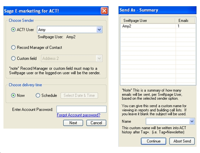Click the Select Date & Time button
Image resolution: width=200 pixels, height=153 pixels.
[79, 96]
